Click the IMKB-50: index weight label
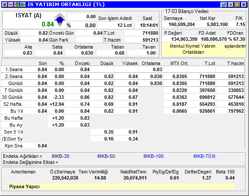Viewport: 249px width, 196px height. point(106,157)
